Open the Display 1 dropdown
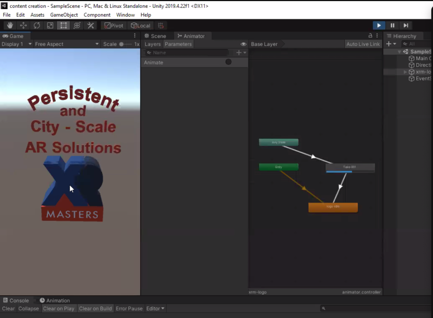This screenshot has width=433, height=318. click(x=15, y=44)
